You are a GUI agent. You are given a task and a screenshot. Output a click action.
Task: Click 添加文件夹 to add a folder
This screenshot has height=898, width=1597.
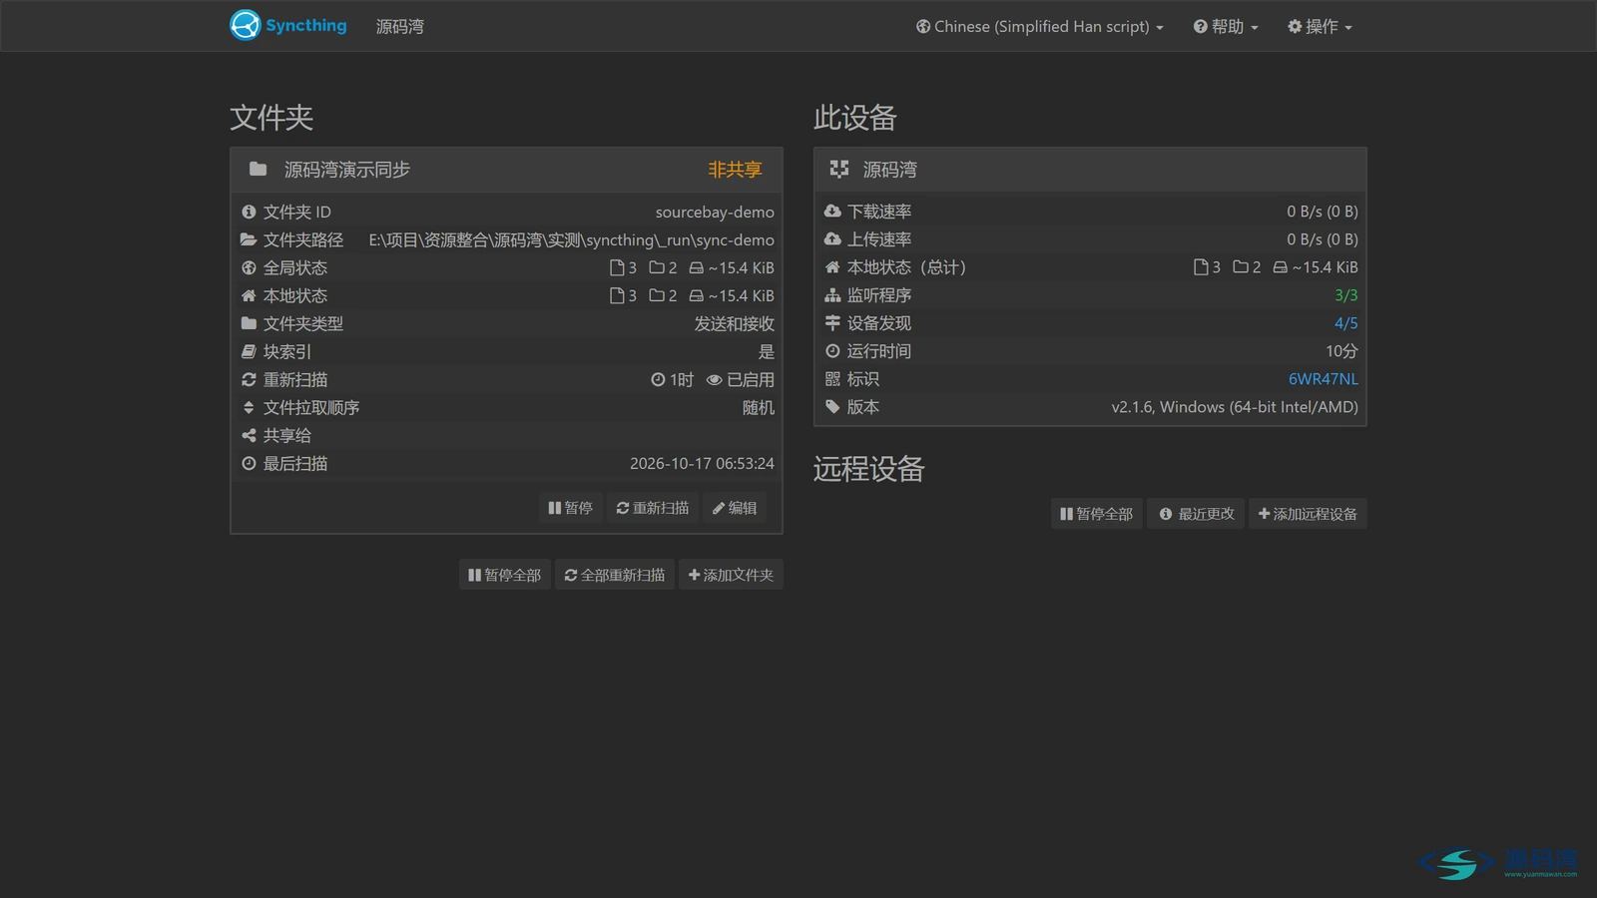point(731,575)
